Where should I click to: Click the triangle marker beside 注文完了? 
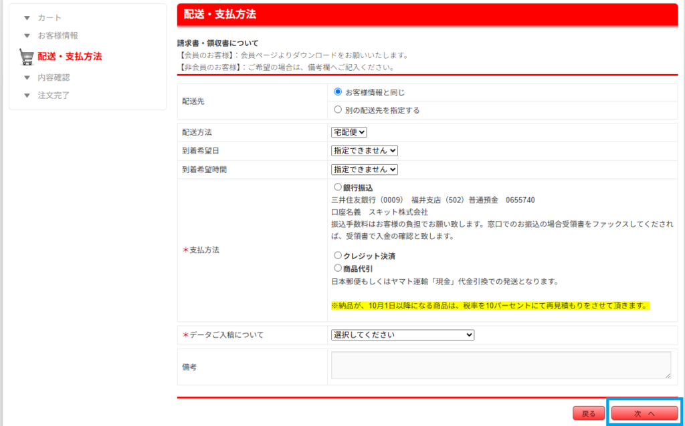click(27, 95)
